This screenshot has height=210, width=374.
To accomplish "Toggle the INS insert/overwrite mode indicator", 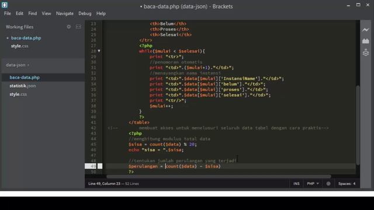I will pos(296,184).
